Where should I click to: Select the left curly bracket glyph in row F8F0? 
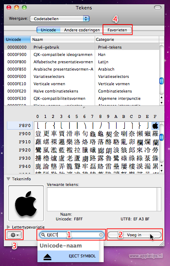[x=54, y=126]
